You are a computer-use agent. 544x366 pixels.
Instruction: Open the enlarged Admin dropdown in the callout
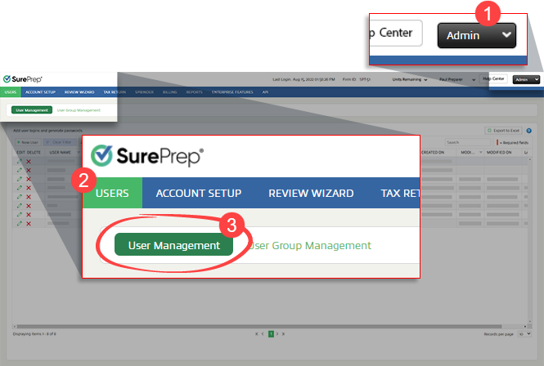477,35
